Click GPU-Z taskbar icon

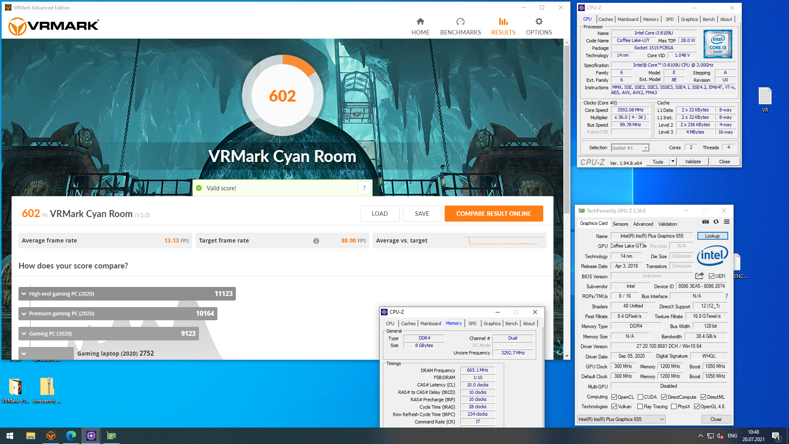coord(111,436)
